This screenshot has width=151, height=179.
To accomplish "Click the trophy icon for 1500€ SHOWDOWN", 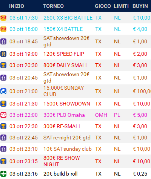I will [3, 104].
